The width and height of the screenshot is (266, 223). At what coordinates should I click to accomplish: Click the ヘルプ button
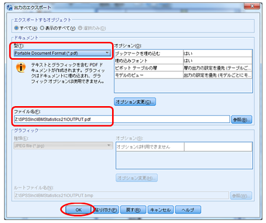click(x=188, y=210)
